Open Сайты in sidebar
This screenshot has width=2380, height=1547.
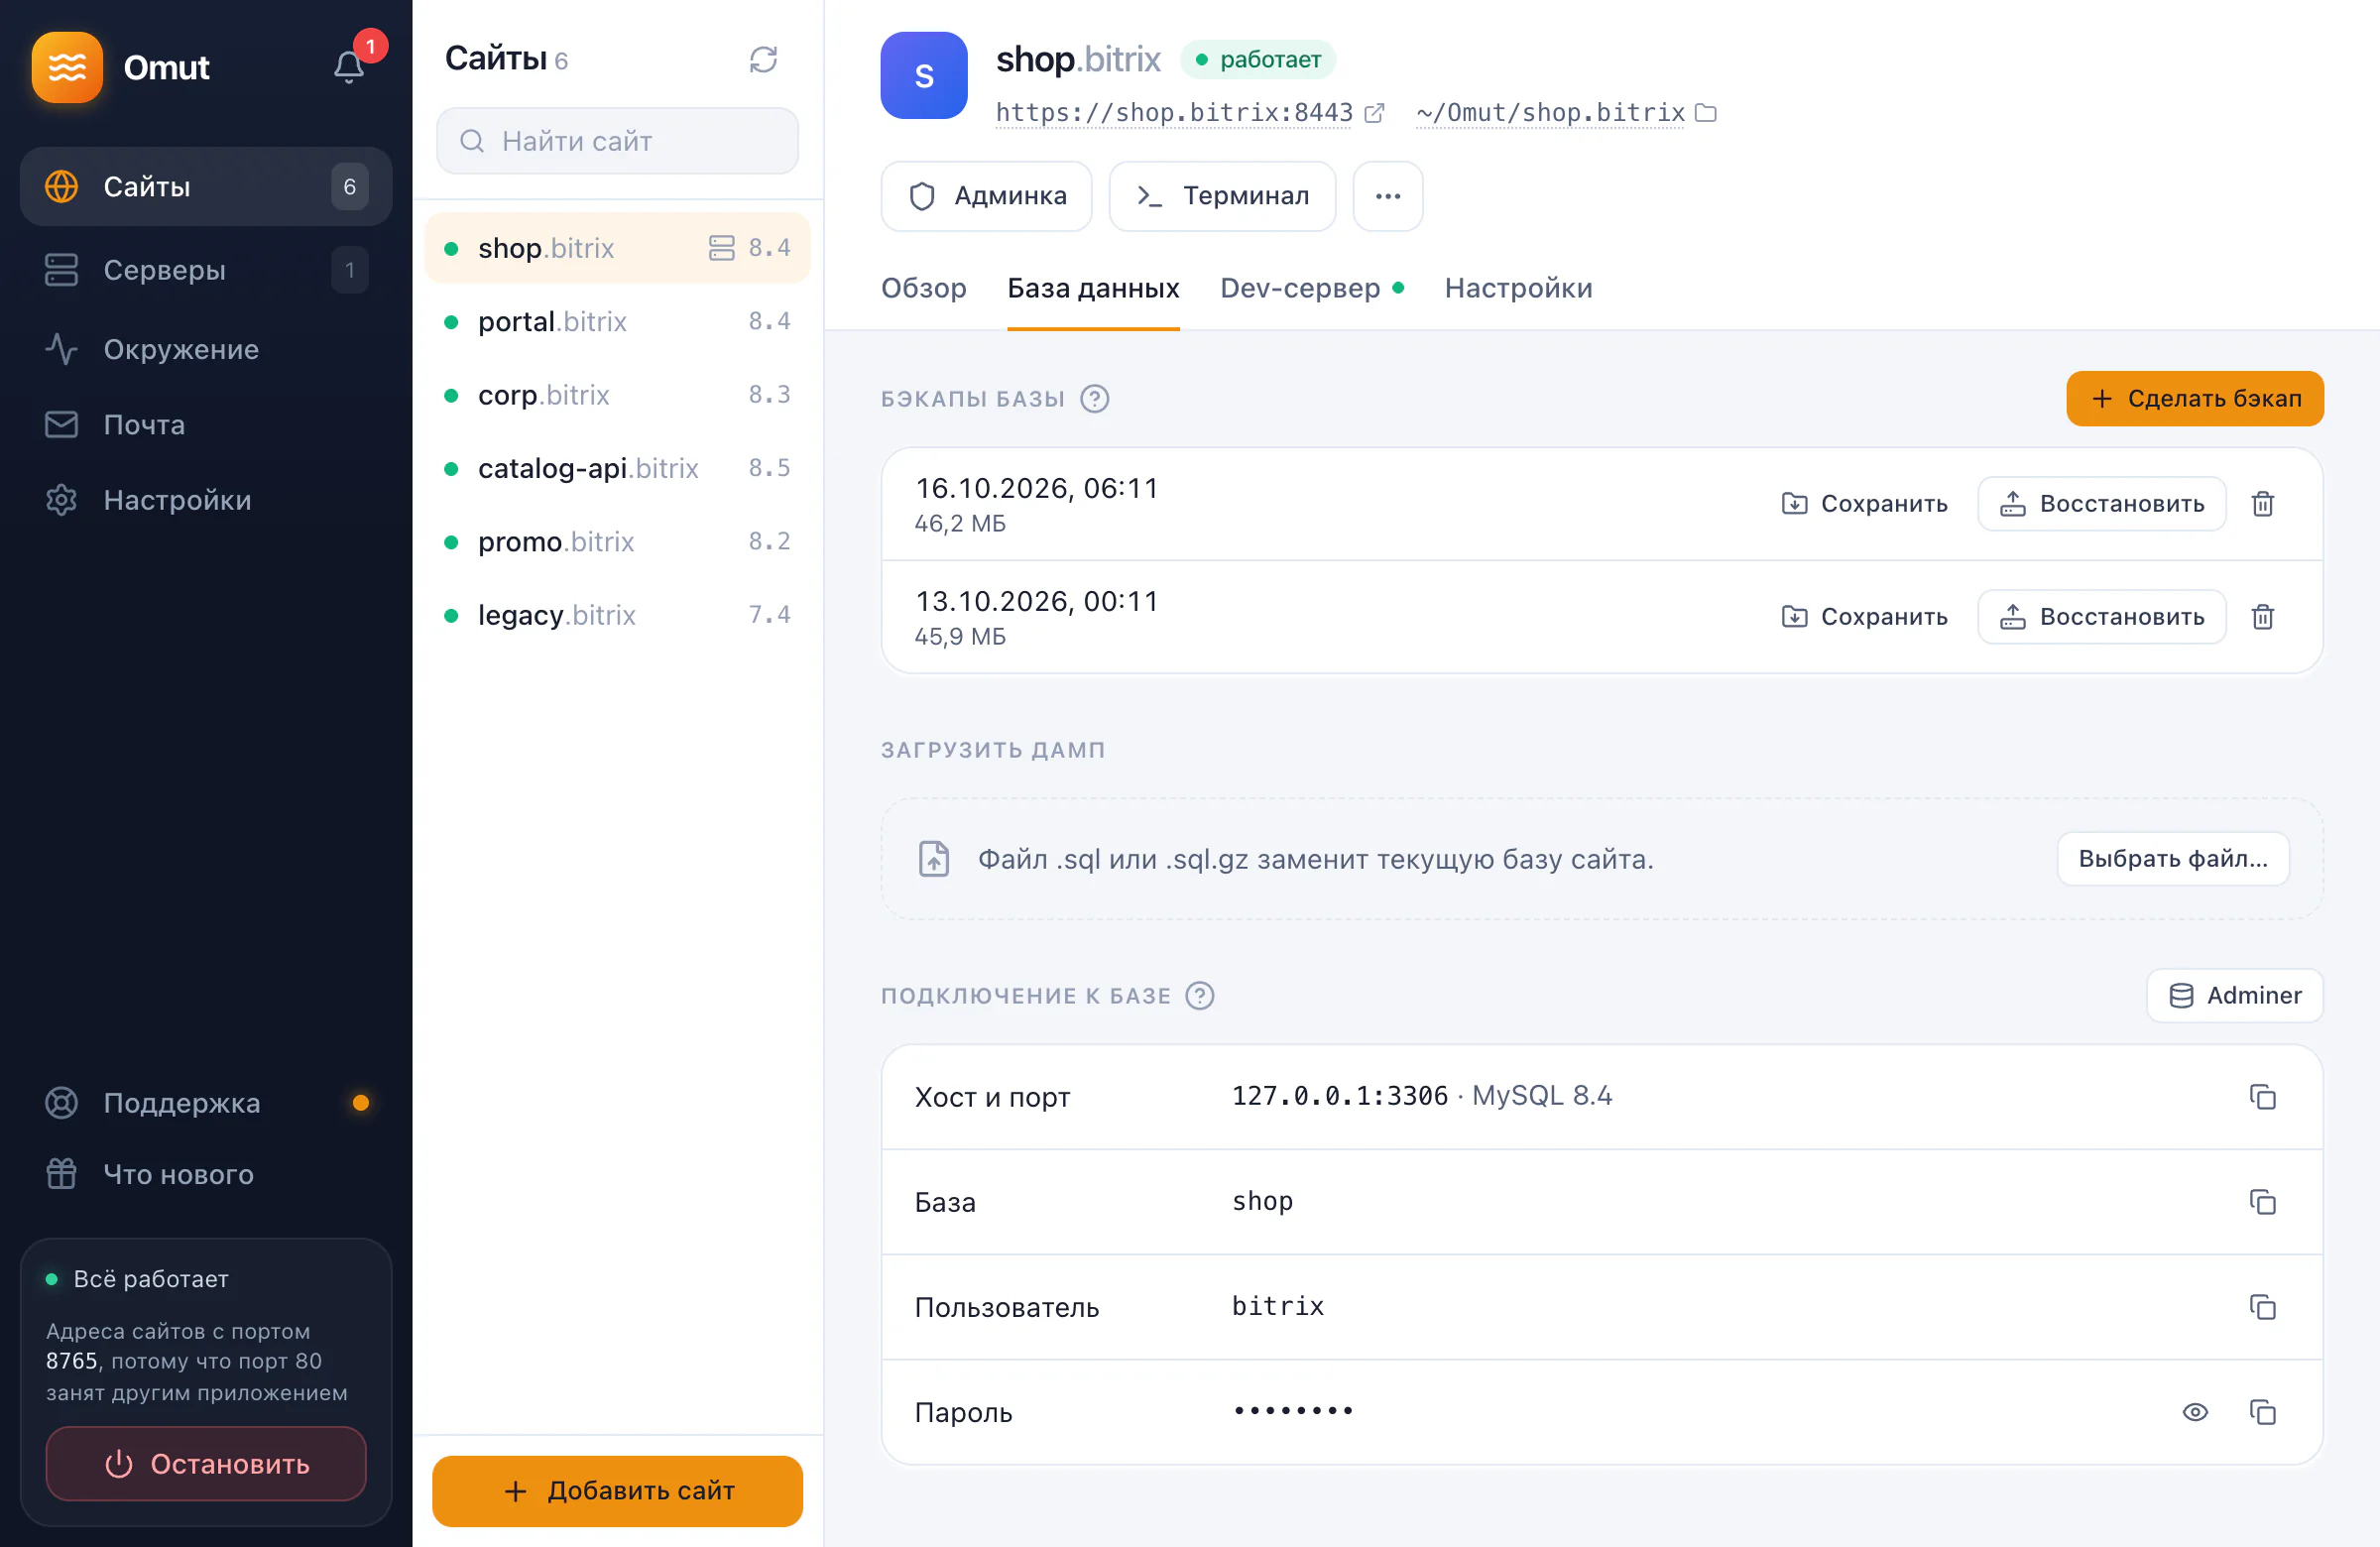click(206, 187)
